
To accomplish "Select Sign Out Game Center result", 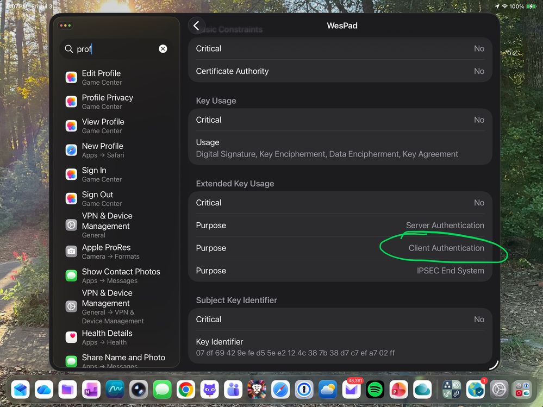I will tap(116, 198).
